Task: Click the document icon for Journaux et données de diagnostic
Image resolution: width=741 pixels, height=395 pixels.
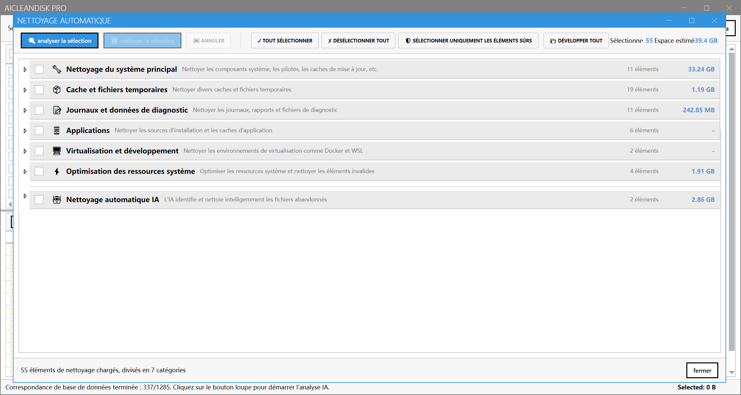Action: (57, 110)
